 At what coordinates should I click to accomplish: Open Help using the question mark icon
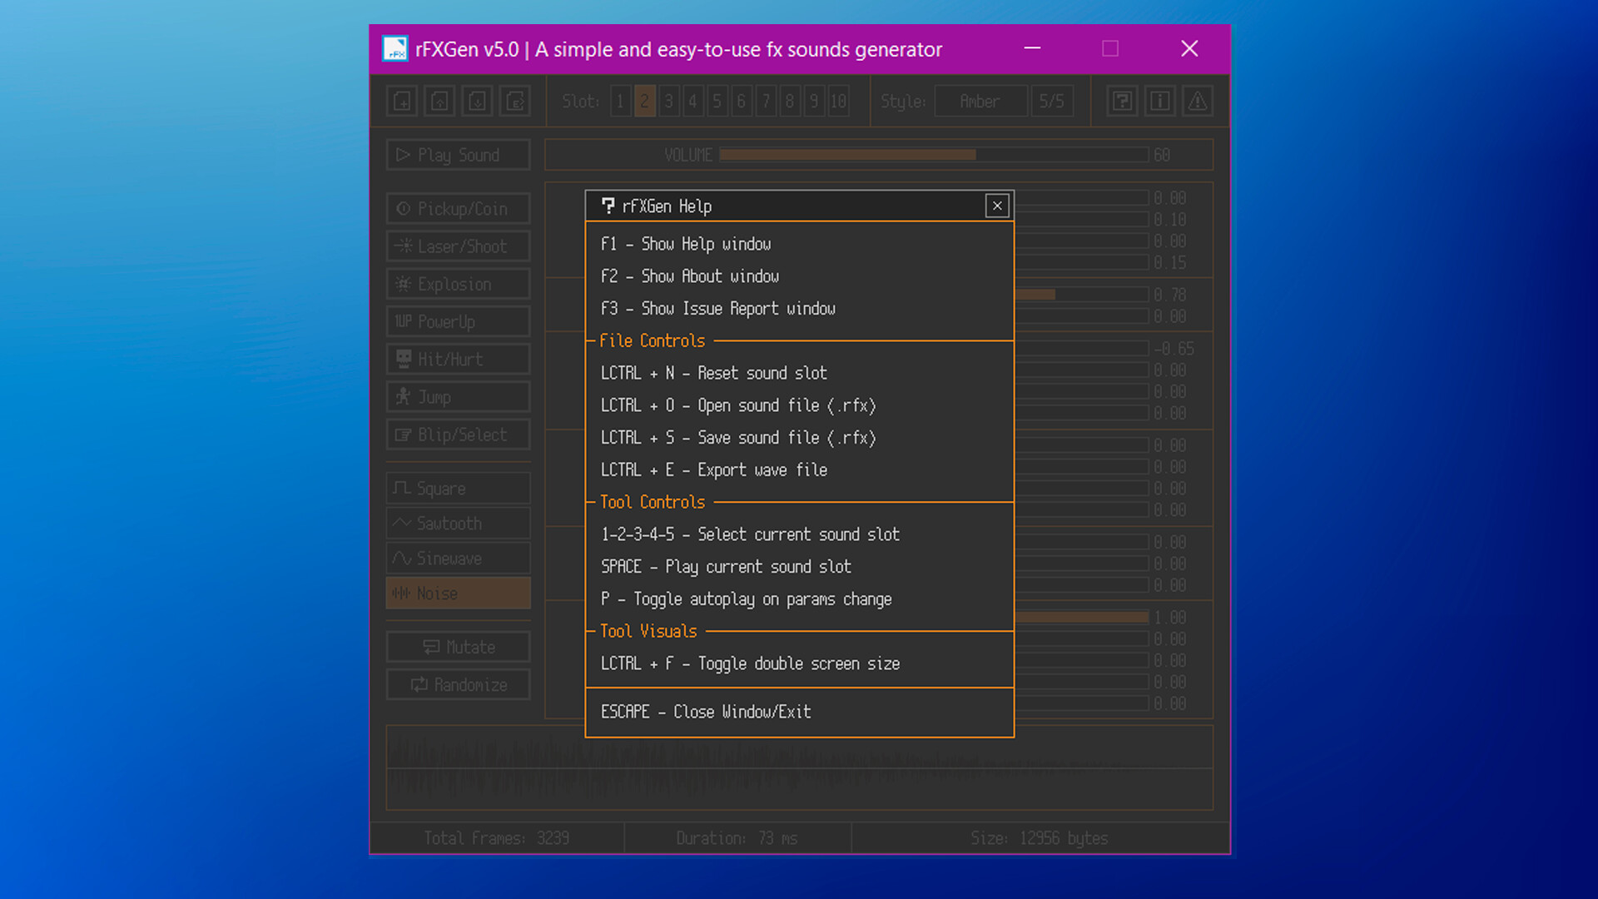click(x=1121, y=101)
